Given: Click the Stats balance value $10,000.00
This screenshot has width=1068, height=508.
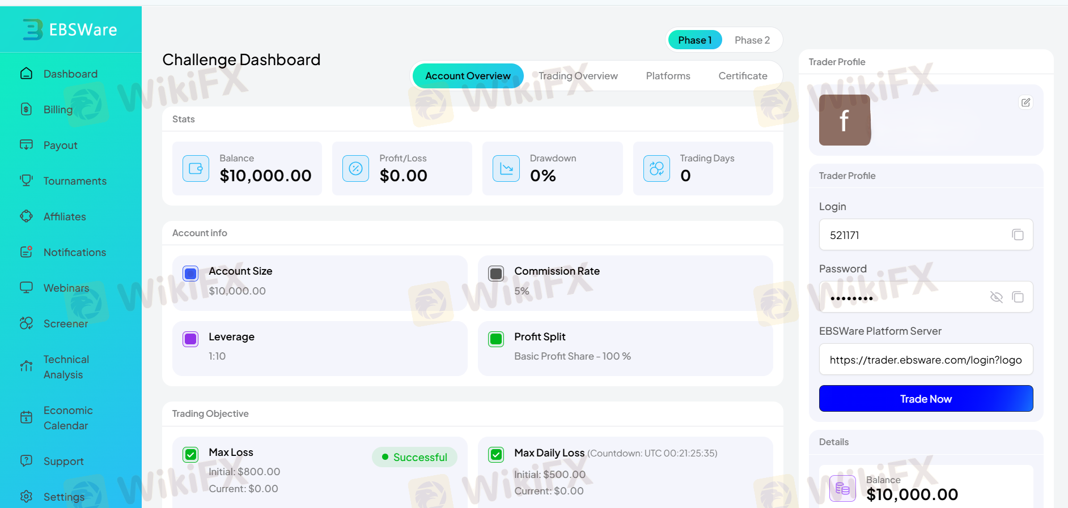Looking at the screenshot, I should [x=265, y=176].
